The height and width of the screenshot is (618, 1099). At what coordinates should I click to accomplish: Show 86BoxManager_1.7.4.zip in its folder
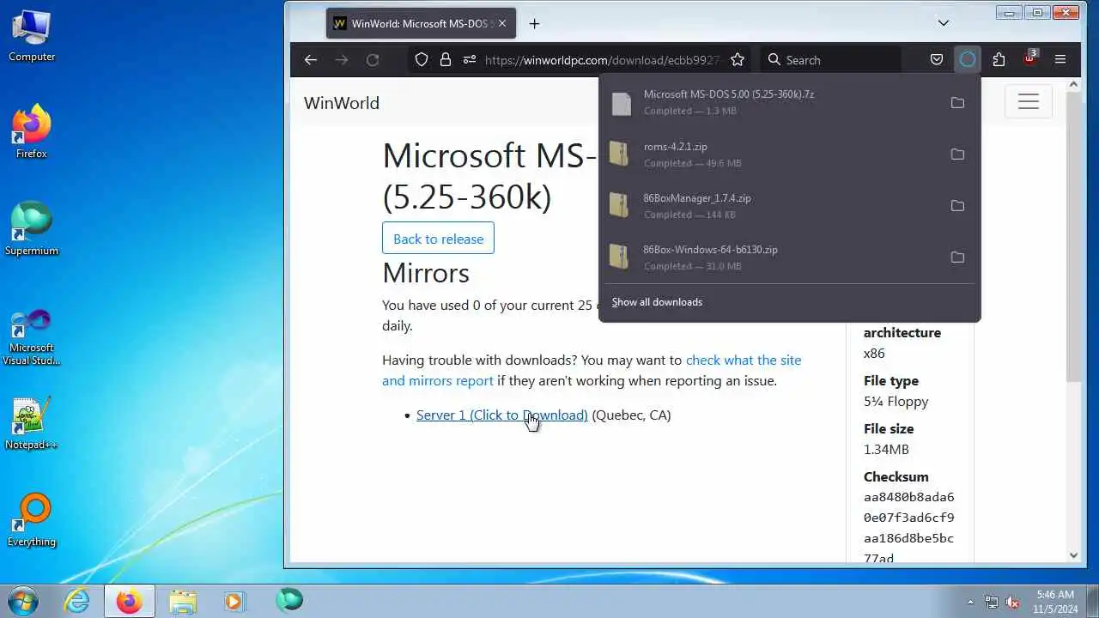(957, 206)
